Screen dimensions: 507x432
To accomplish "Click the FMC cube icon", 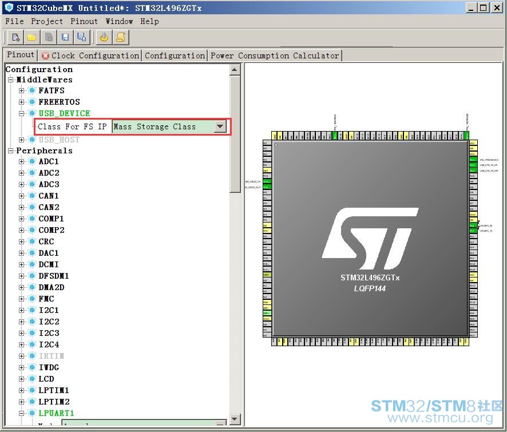I will [32, 299].
